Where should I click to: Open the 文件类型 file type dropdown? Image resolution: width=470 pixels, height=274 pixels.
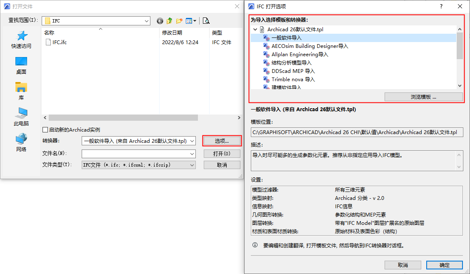(192, 165)
